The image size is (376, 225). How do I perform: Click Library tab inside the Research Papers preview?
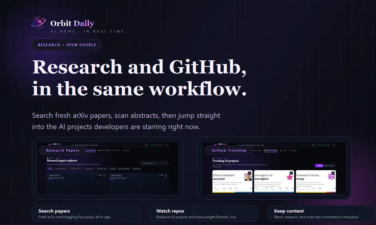pos(126,150)
